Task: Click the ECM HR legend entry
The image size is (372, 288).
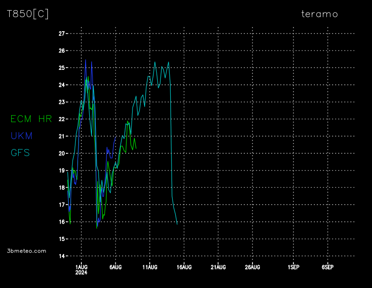Action: click(x=31, y=119)
